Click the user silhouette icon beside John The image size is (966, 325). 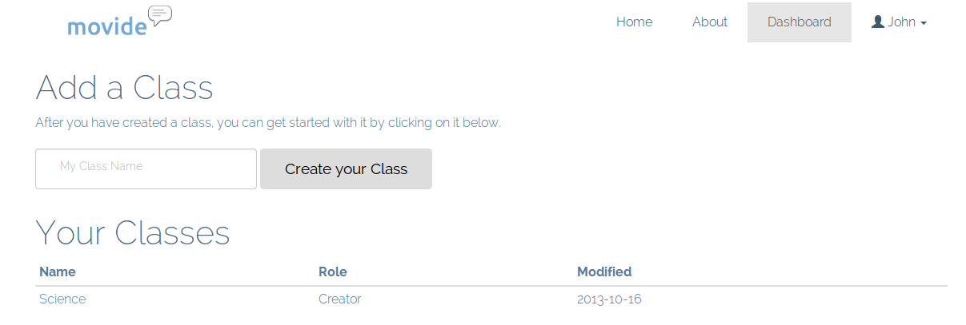(878, 22)
